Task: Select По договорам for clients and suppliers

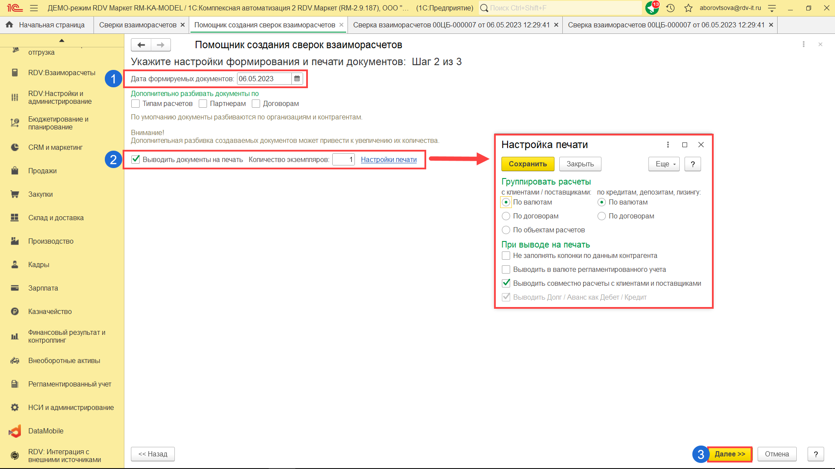Action: [506, 216]
